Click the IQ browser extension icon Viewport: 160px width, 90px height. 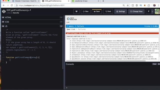(140, 5)
